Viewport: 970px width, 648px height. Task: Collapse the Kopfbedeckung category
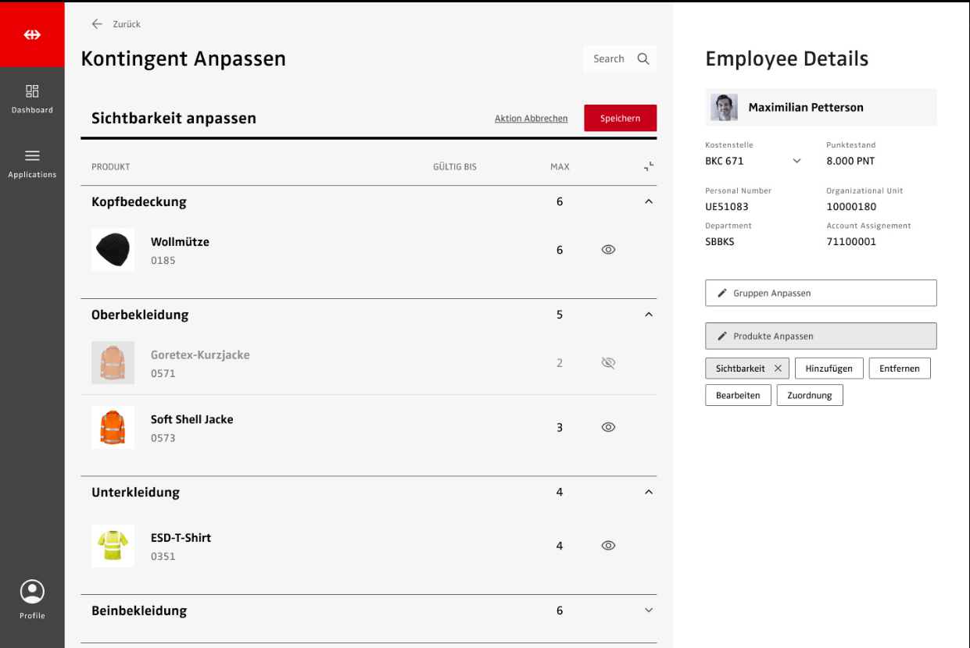648,201
